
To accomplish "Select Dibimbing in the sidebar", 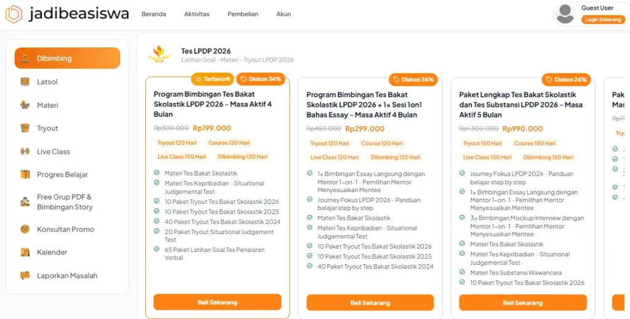I will point(67,59).
